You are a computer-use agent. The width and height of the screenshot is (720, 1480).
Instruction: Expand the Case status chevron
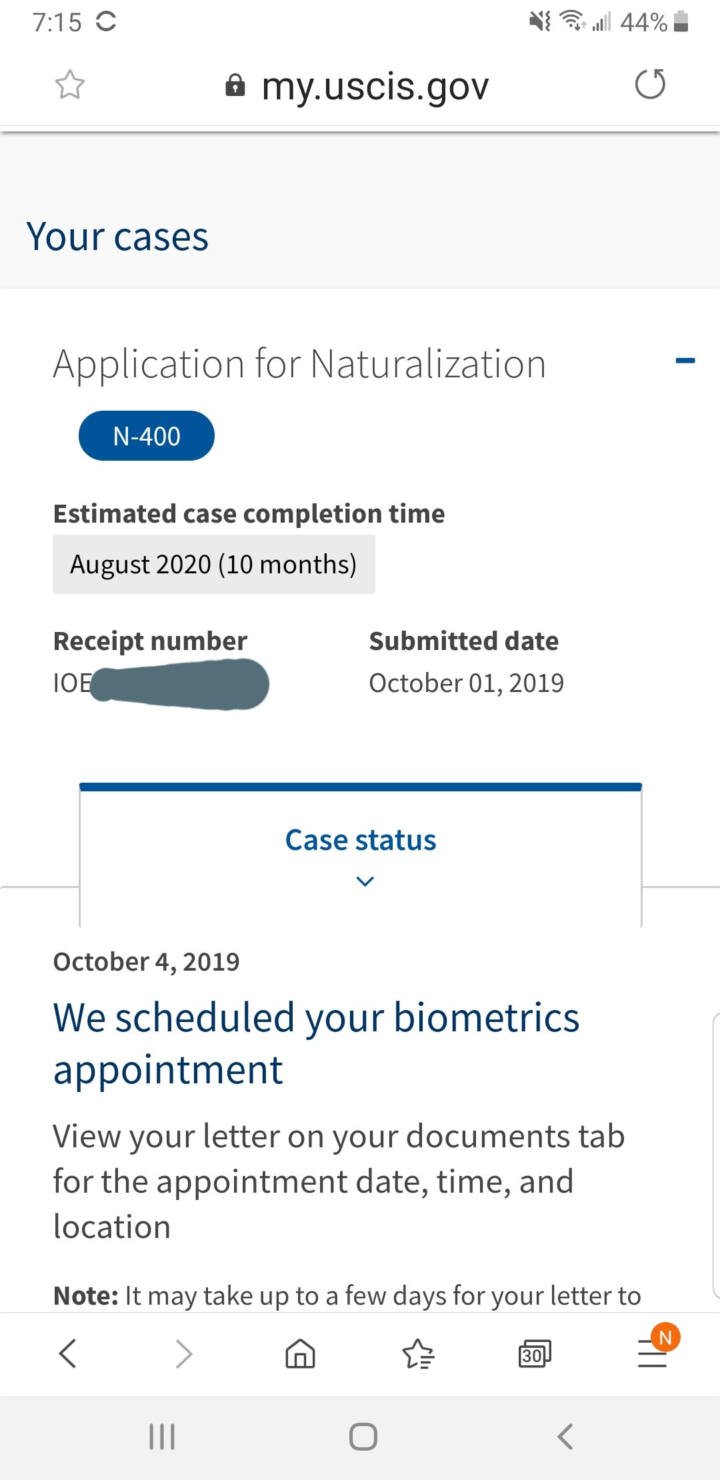coord(365,881)
